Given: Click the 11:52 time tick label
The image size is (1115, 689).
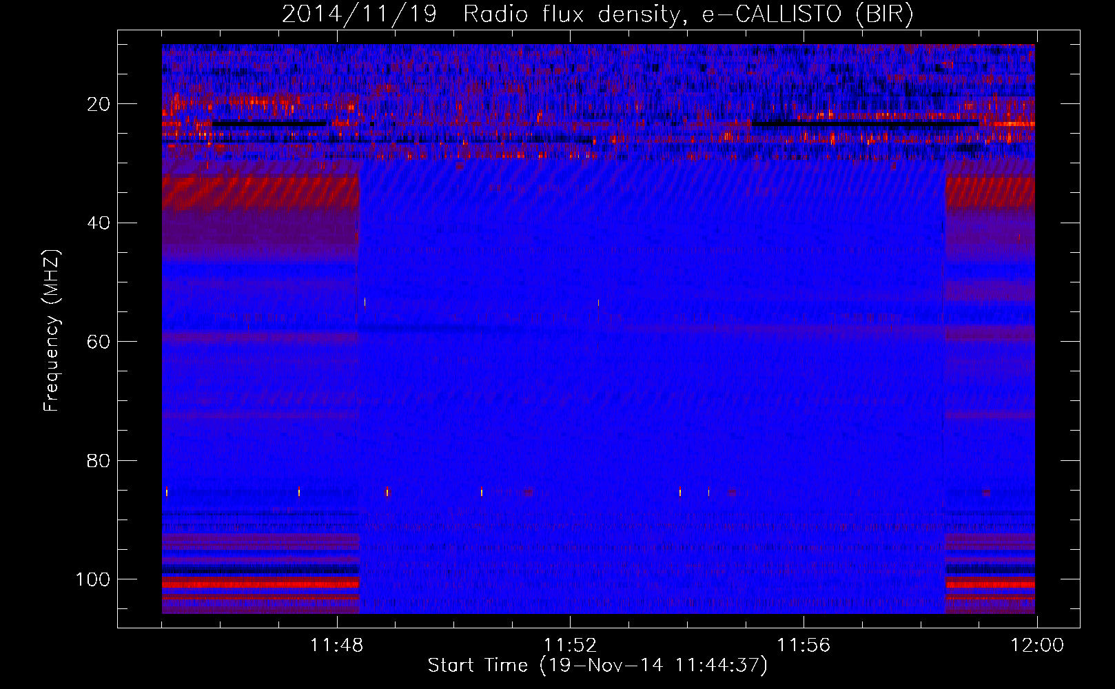Looking at the screenshot, I should click(x=570, y=646).
